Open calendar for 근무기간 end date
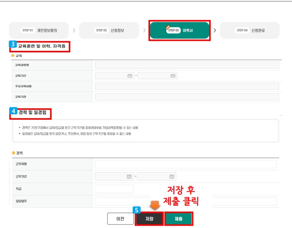Viewport: 292px width, 228px height. coord(172,176)
